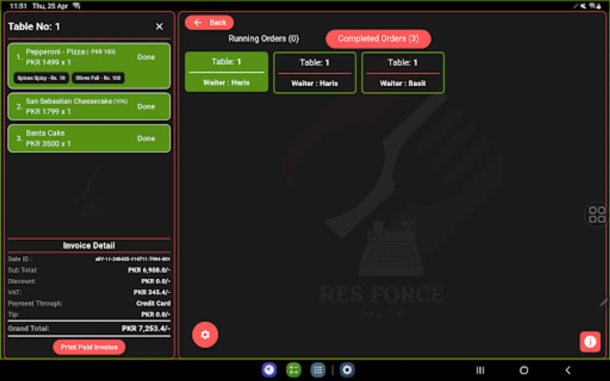Toggle Done status for Pepperoni Pizza

coord(146,57)
